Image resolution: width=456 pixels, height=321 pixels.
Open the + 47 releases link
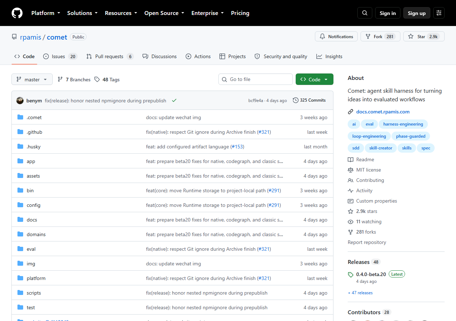360,293
